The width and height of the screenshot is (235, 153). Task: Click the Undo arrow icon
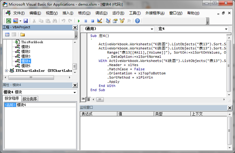coord(63,21)
